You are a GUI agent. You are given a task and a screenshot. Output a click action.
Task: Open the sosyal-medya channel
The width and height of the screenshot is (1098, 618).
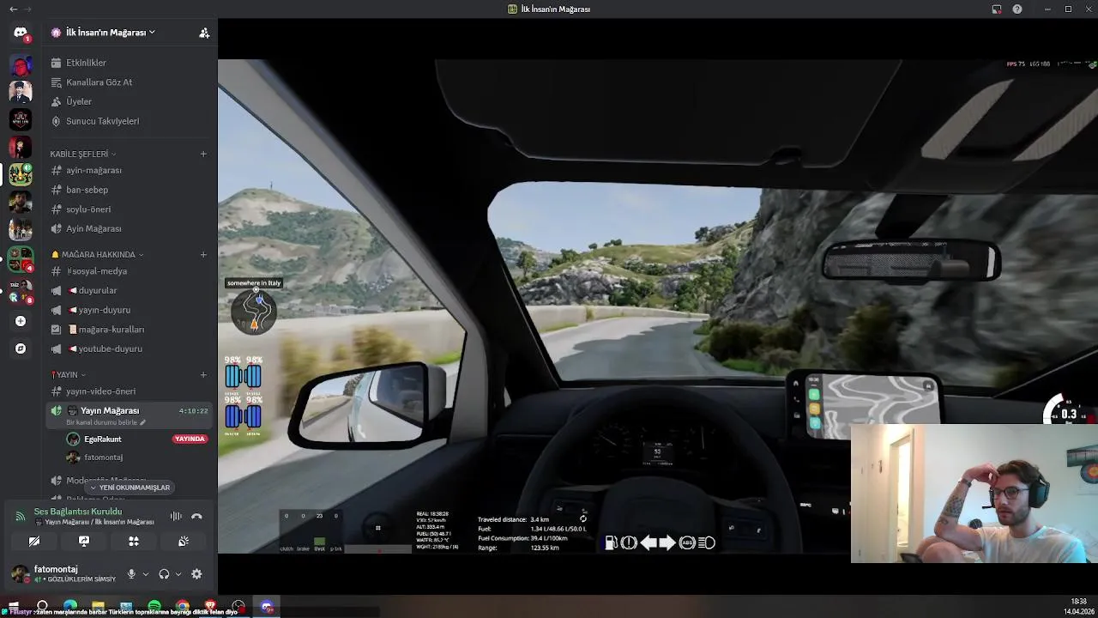click(130, 271)
